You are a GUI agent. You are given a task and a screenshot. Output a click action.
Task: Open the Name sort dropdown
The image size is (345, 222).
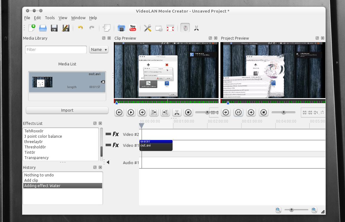click(99, 50)
